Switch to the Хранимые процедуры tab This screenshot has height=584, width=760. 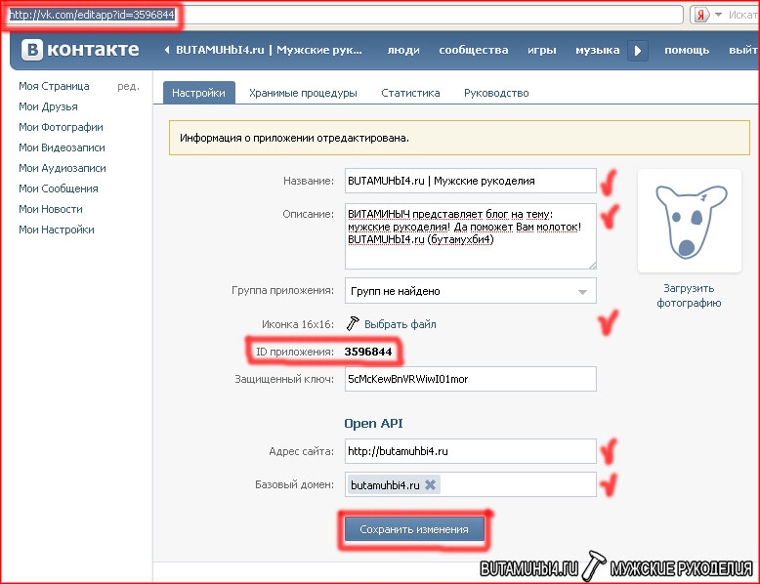303,93
